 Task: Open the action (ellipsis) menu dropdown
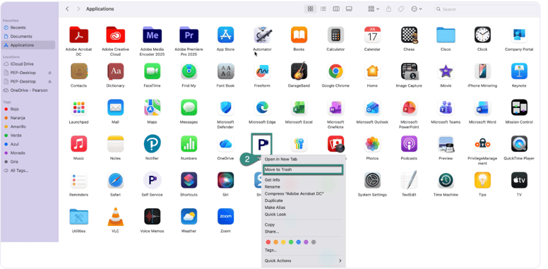pos(416,9)
